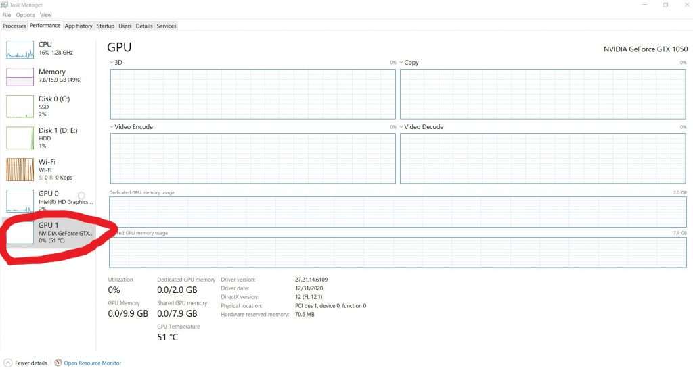Click the DirectX version 12 (FL 12.1) value
This screenshot has width=693, height=370.
(x=309, y=297)
